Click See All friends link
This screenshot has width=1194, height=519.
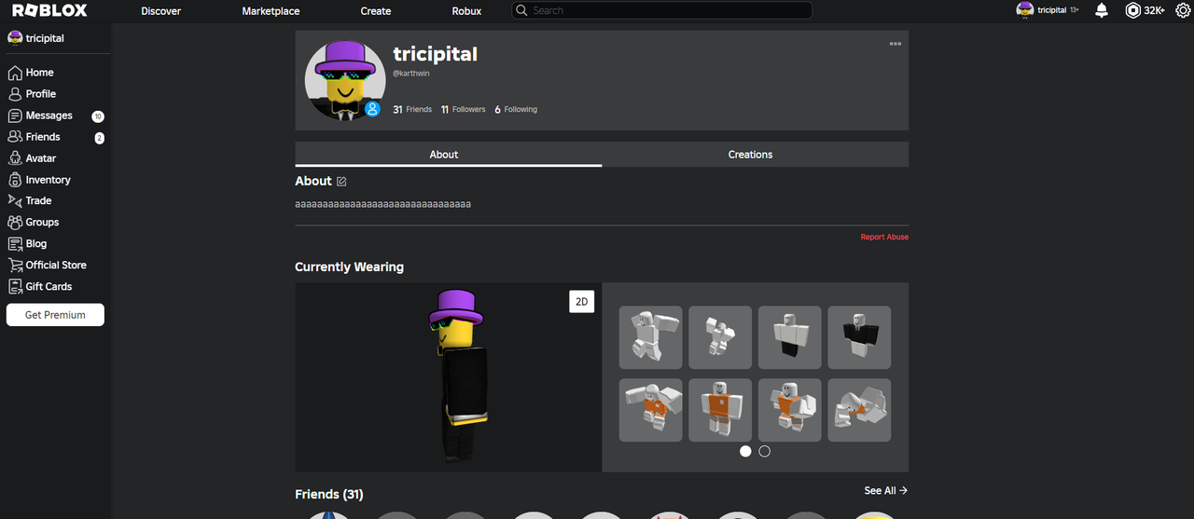[885, 490]
